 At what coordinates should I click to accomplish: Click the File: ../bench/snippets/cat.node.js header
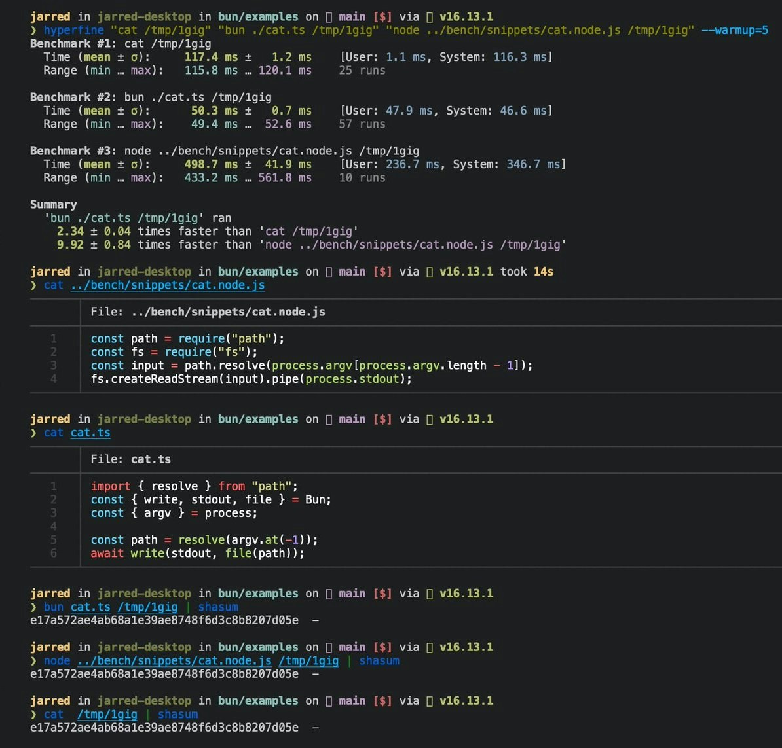(x=208, y=312)
